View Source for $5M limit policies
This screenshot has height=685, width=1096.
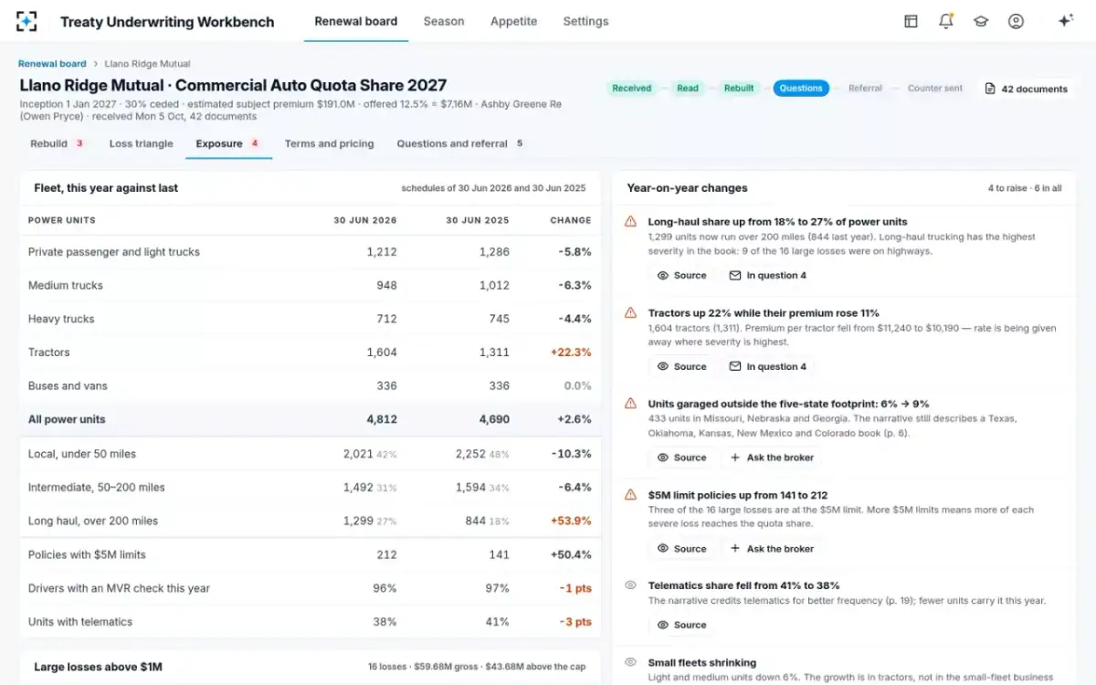coord(681,549)
